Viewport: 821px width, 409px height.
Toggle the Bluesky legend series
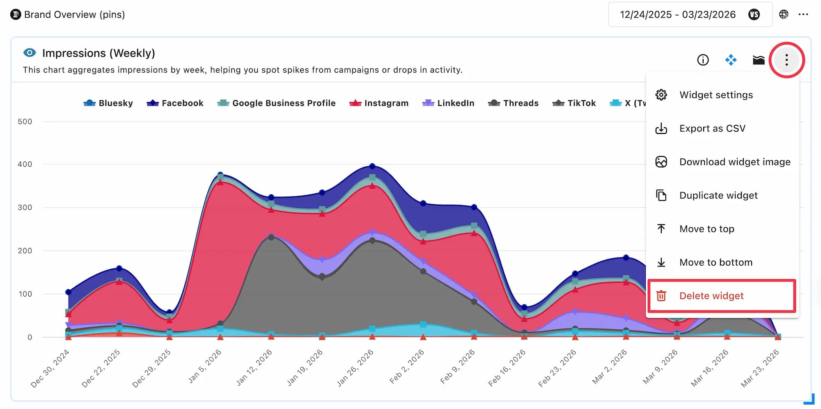(x=108, y=103)
